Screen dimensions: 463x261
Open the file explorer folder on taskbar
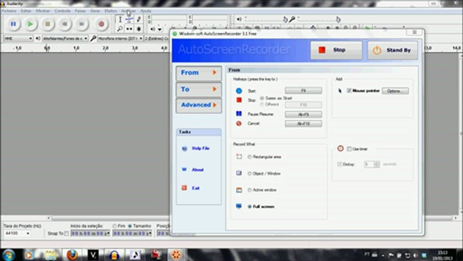(51, 254)
